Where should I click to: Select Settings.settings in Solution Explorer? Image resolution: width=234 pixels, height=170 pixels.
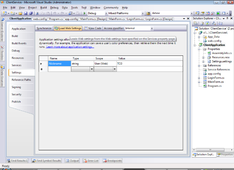click(222, 62)
